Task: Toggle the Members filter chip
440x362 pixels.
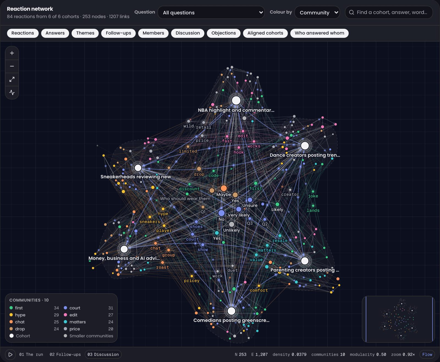Action: 153,33
